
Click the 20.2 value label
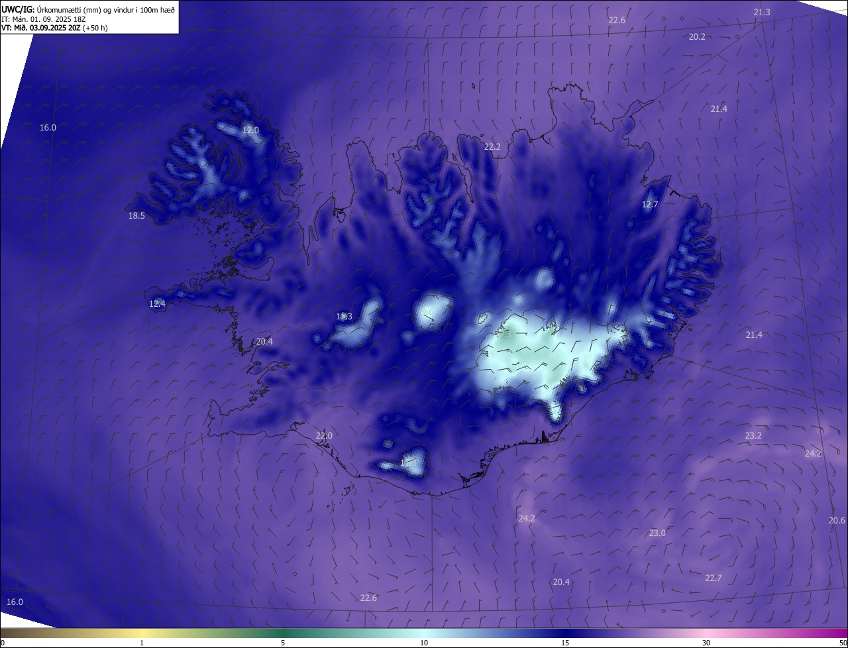click(x=697, y=36)
